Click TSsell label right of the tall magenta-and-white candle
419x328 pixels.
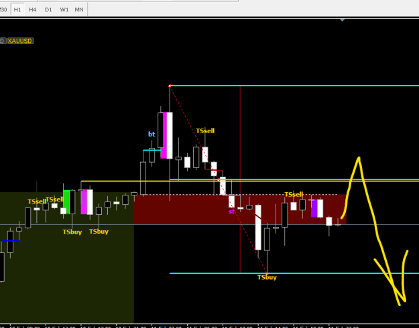tap(205, 131)
